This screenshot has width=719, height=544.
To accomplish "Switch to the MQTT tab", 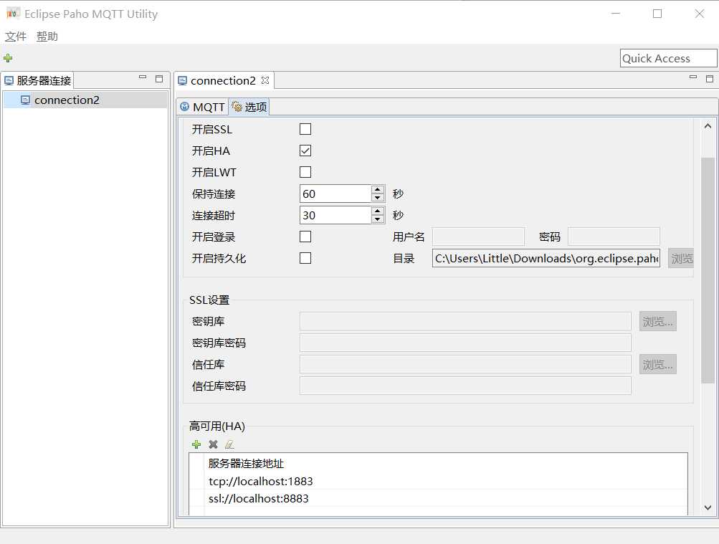I will point(203,107).
